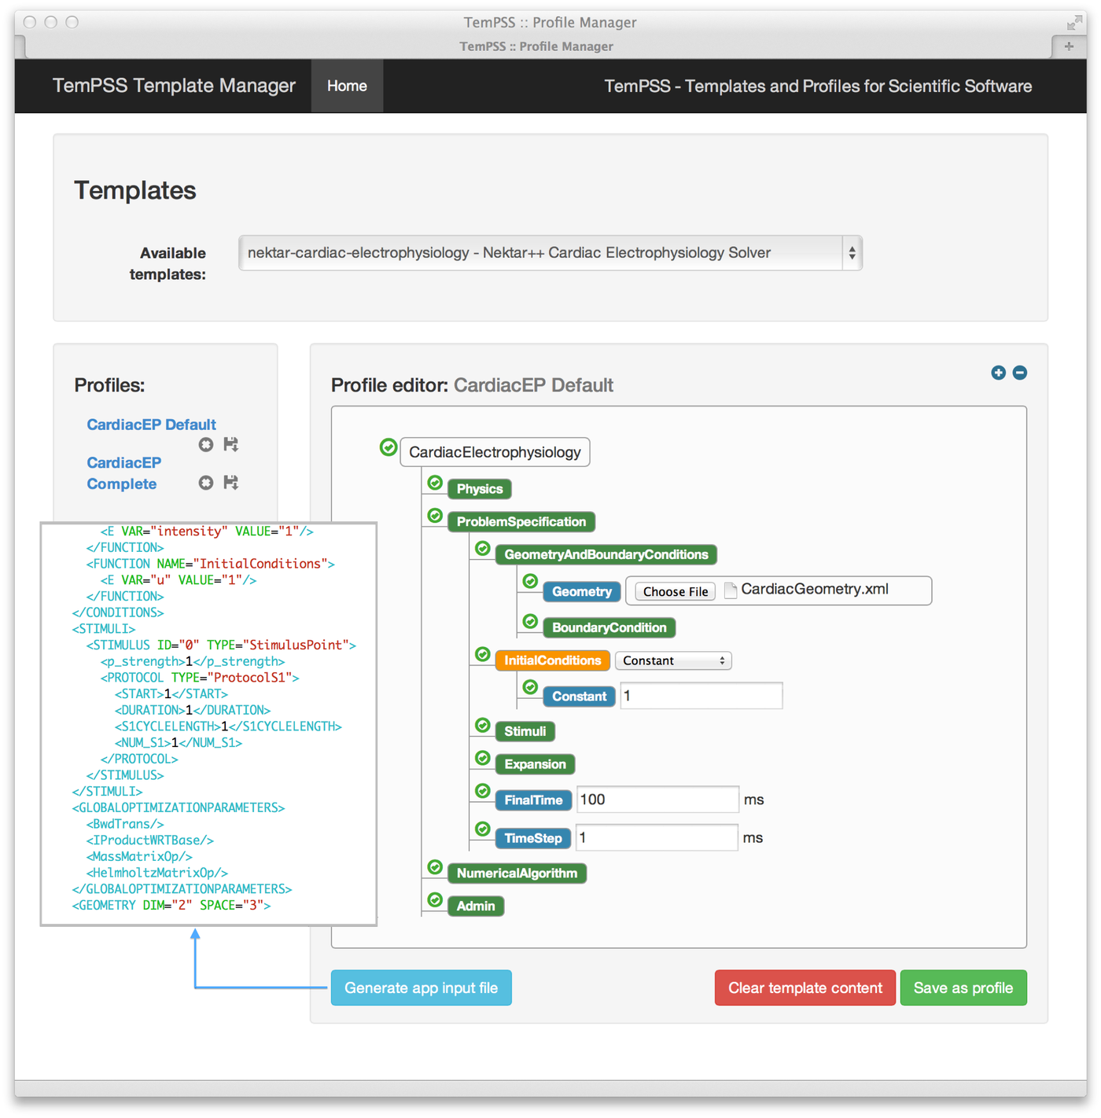The width and height of the screenshot is (1101, 1118).
Task: Open a new browser tab with plus
Action: (1069, 46)
